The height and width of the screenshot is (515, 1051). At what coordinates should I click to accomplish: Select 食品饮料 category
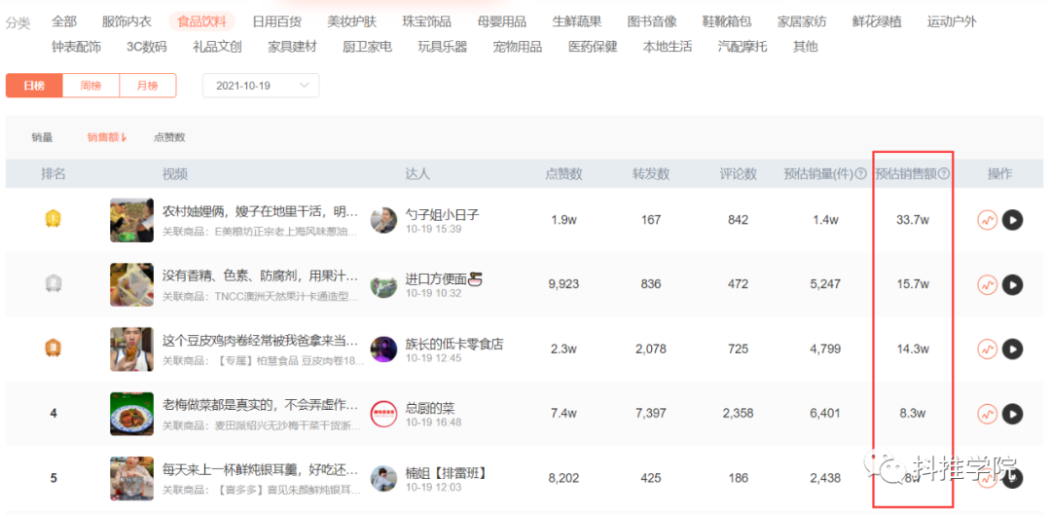click(201, 21)
